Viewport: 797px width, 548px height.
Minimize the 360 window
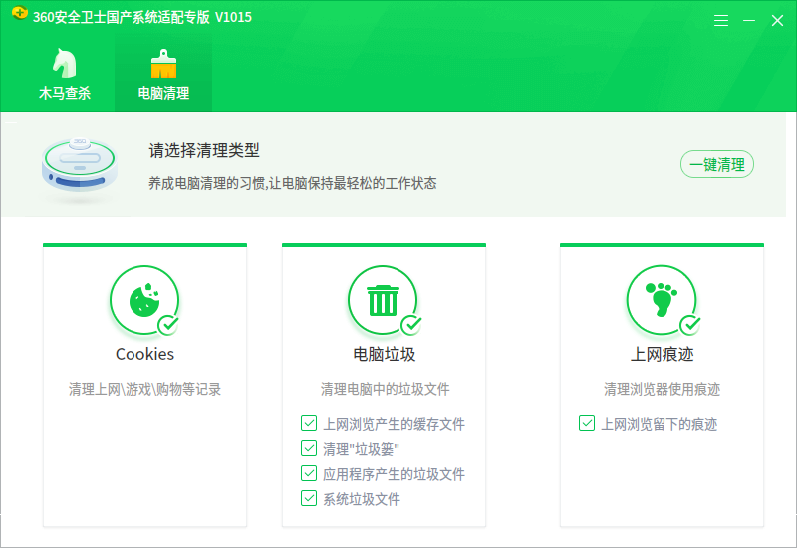coord(749,20)
